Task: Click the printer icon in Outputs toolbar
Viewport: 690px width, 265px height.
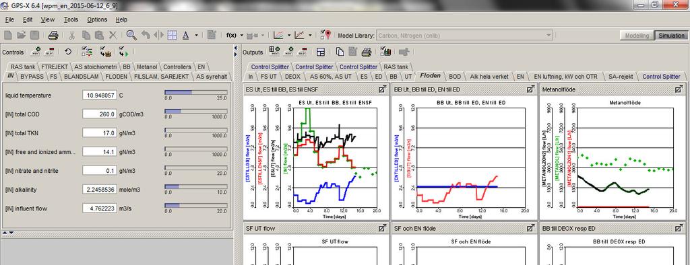Action: coord(367,52)
